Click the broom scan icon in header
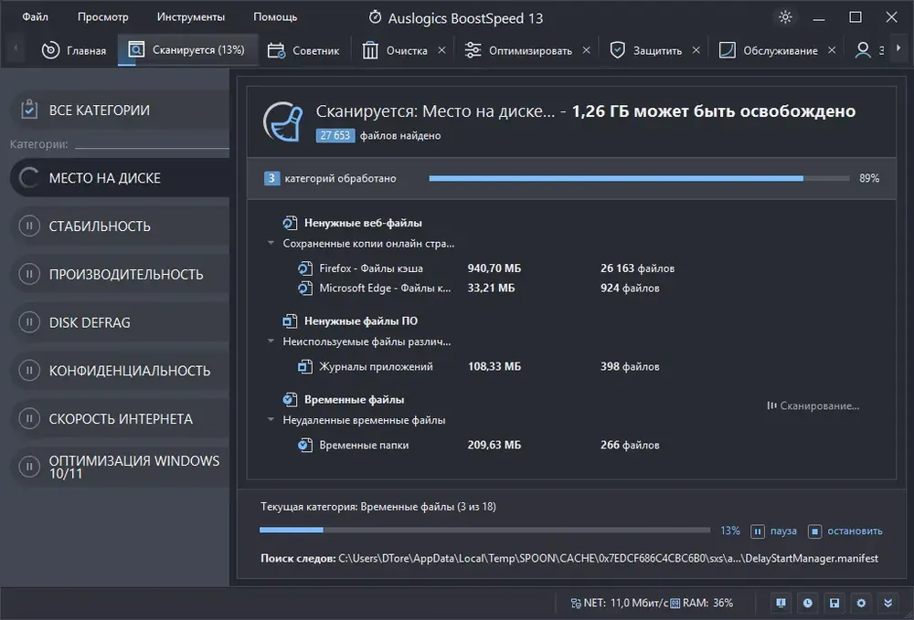The width and height of the screenshot is (914, 620). [x=283, y=121]
